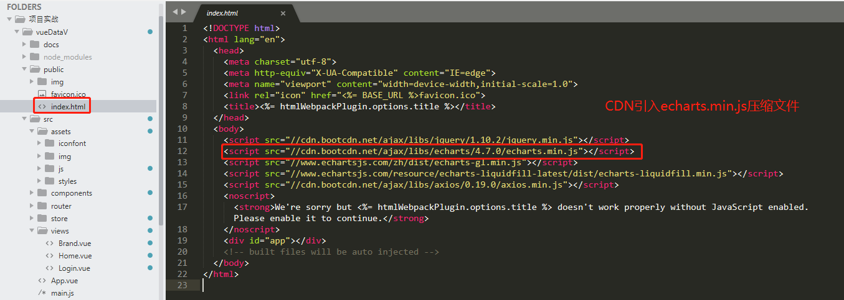Go to previous tab with left arrow

[175, 12]
